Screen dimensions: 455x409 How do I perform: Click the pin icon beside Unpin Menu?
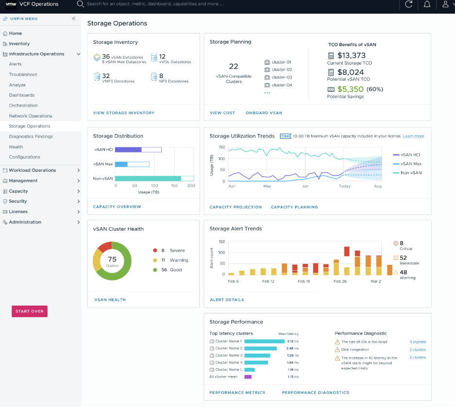click(5, 19)
